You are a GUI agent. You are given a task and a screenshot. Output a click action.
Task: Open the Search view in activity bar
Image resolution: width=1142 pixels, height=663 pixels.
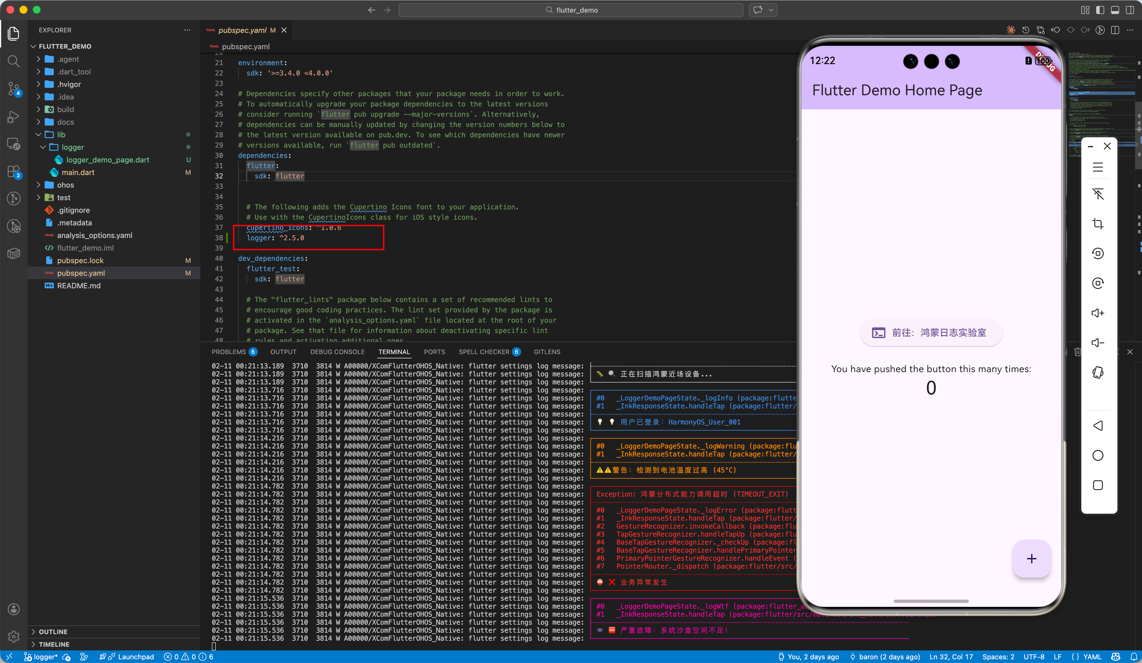click(x=14, y=61)
